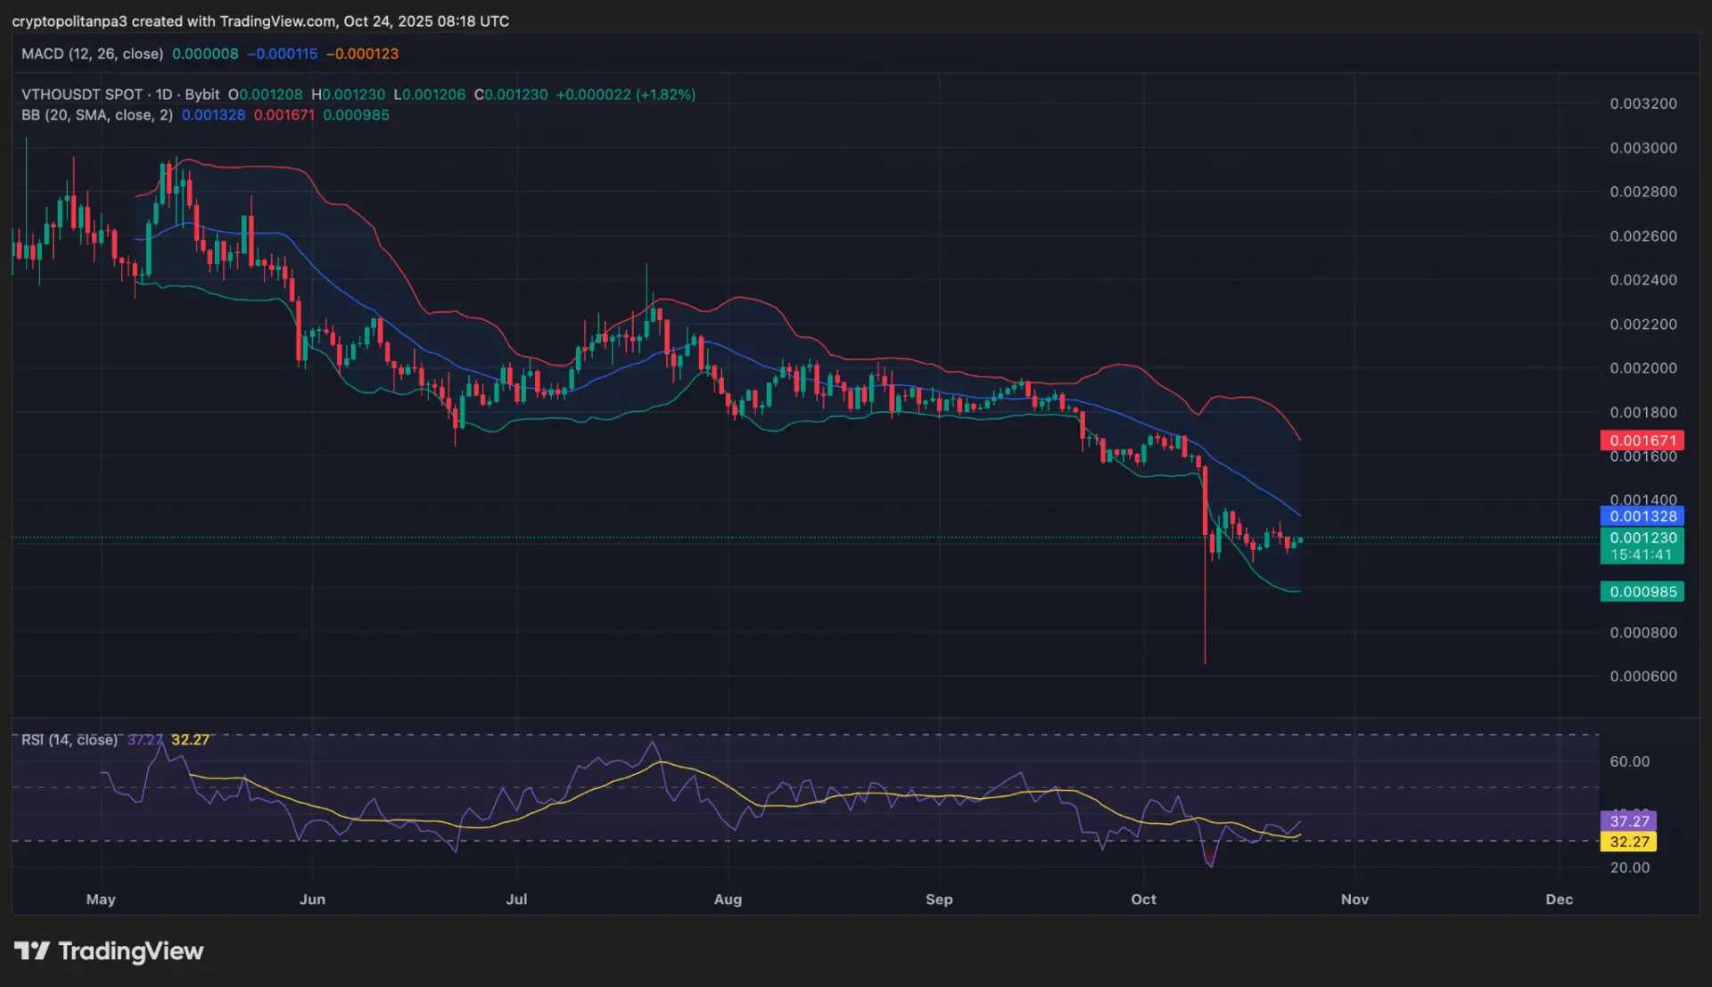
Task: Select the BB (20, SMA, close, 2) legend
Action: coord(94,115)
